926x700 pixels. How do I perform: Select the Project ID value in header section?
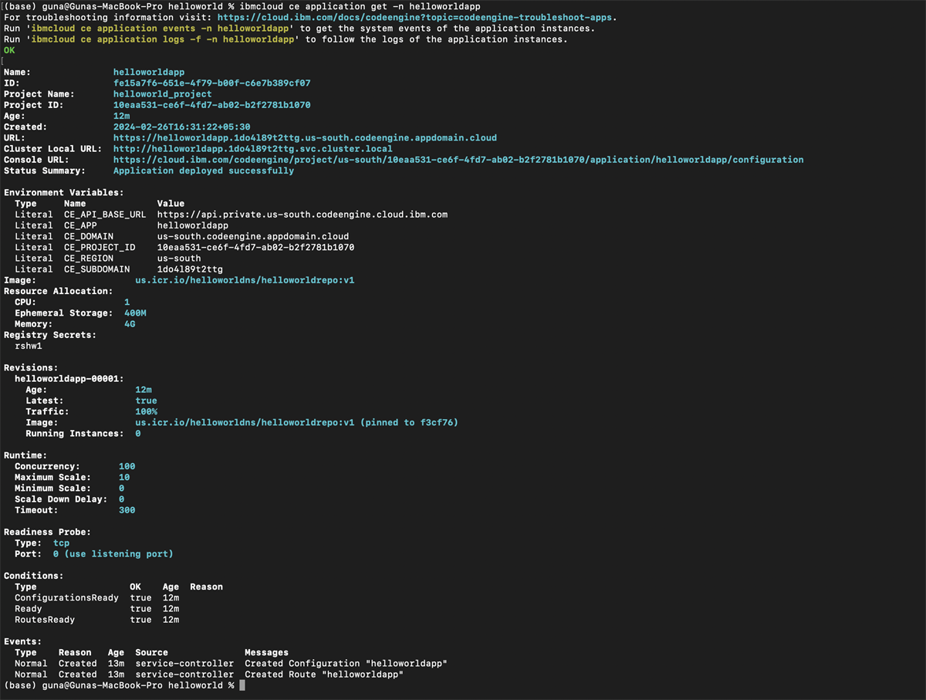[211, 105]
